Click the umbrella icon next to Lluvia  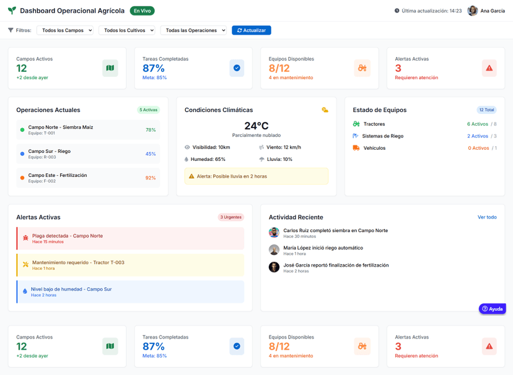point(261,159)
